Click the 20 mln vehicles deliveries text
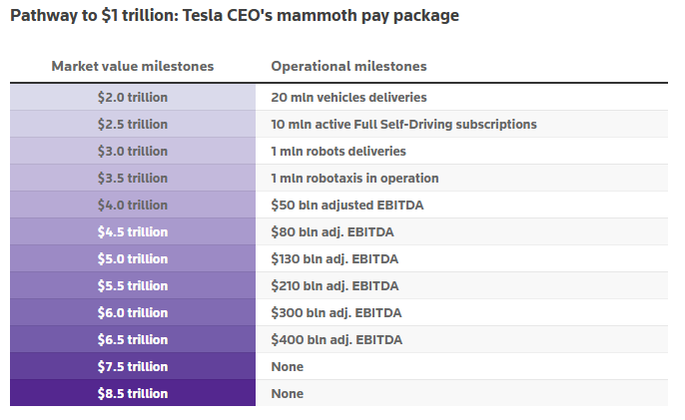Viewport: 685px width, 420px height. (348, 98)
